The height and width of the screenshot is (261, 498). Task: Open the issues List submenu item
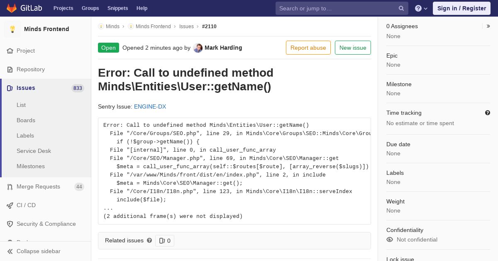coord(21,105)
